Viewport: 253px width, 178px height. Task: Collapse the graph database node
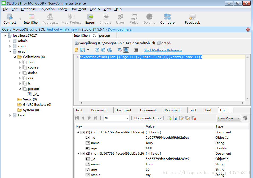coord(10,52)
